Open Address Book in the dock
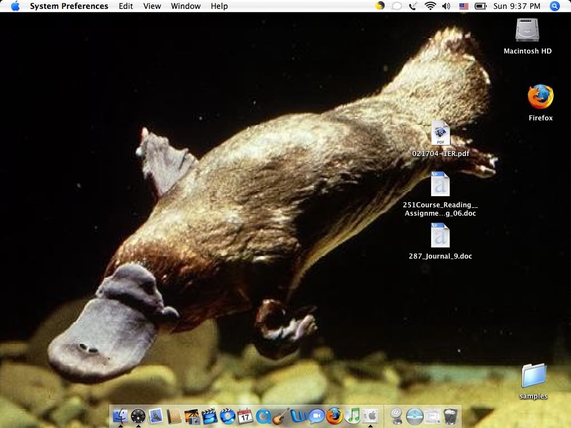 [x=175, y=416]
